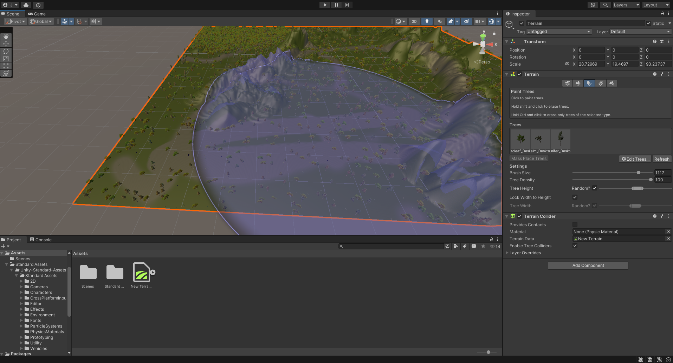This screenshot has width=673, height=363.
Task: Open the Terrain Settings tool icon
Action: 612,83
